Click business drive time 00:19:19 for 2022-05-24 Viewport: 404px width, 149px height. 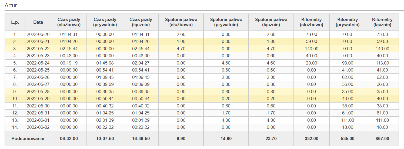point(69,63)
